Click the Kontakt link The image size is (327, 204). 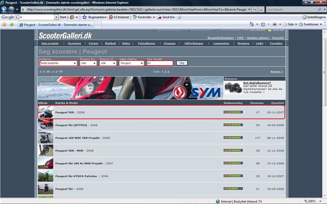pyautogui.click(x=278, y=38)
